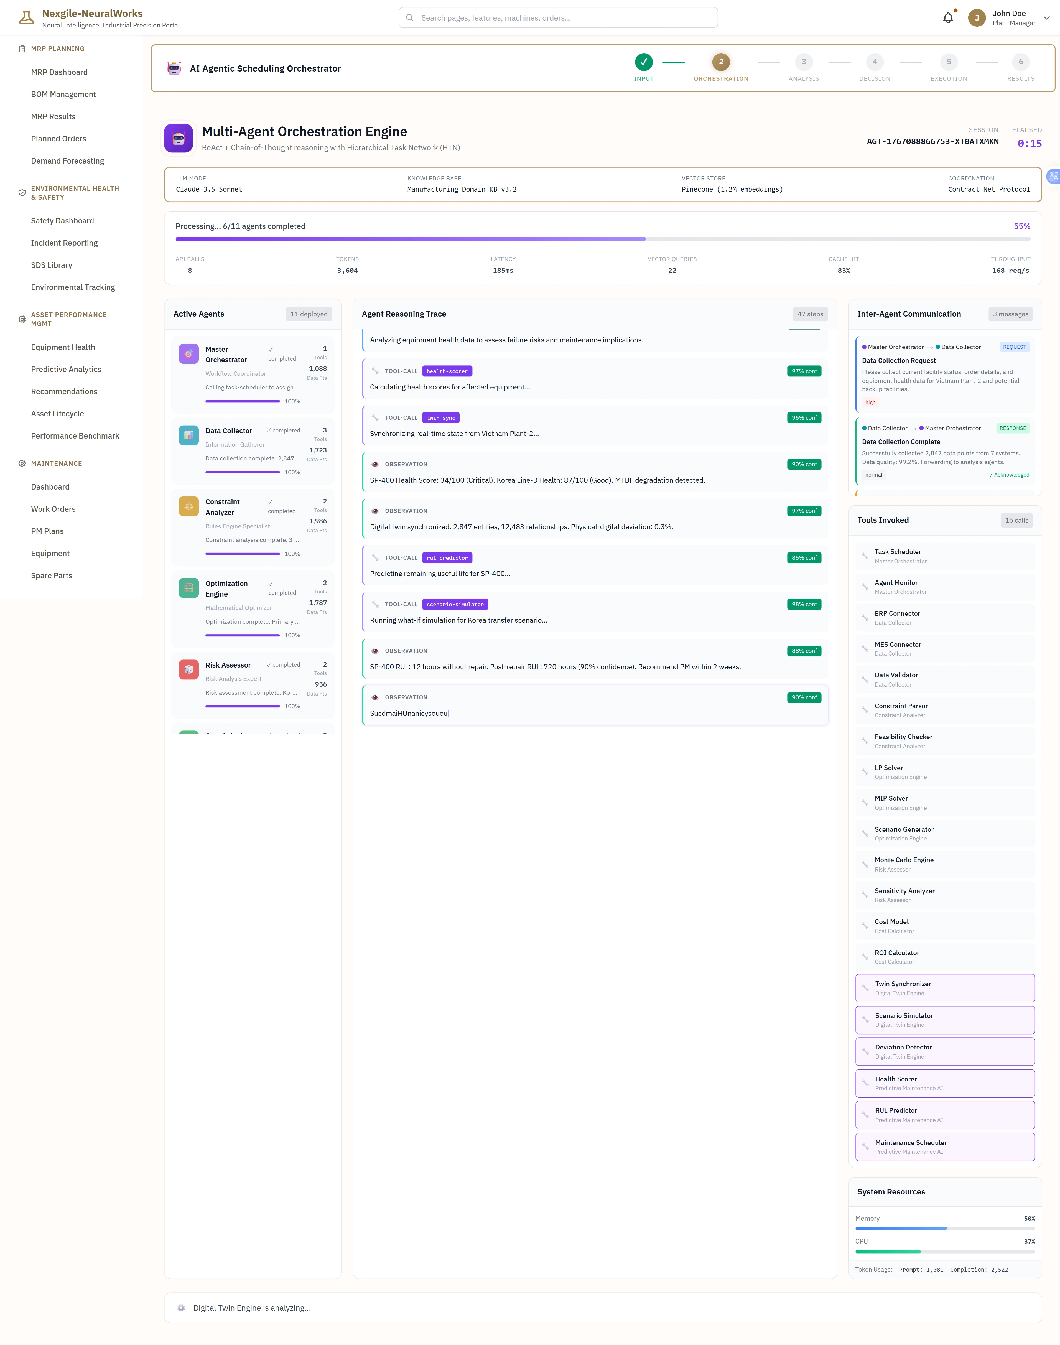The height and width of the screenshot is (1345, 1060).
Task: Open the John Doe user menu chevron
Action: (1046, 18)
